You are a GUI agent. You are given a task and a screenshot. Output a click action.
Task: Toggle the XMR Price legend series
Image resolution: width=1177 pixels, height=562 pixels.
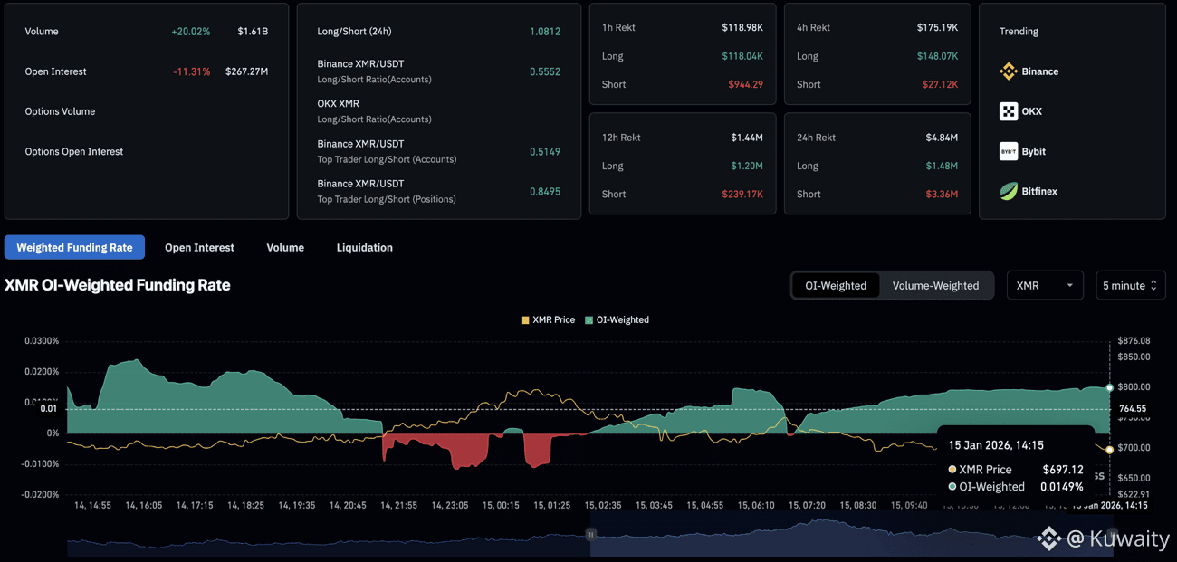point(548,319)
